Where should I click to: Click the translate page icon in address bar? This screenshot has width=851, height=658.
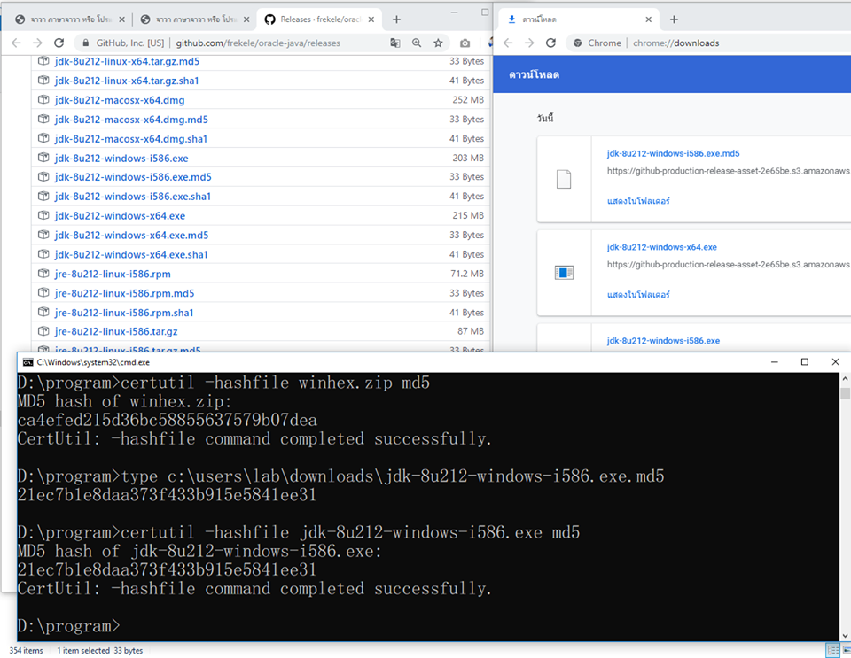(x=395, y=43)
